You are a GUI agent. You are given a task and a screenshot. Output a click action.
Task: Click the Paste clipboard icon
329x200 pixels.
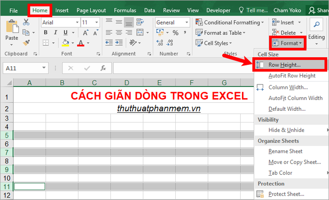pyautogui.click(x=12, y=27)
